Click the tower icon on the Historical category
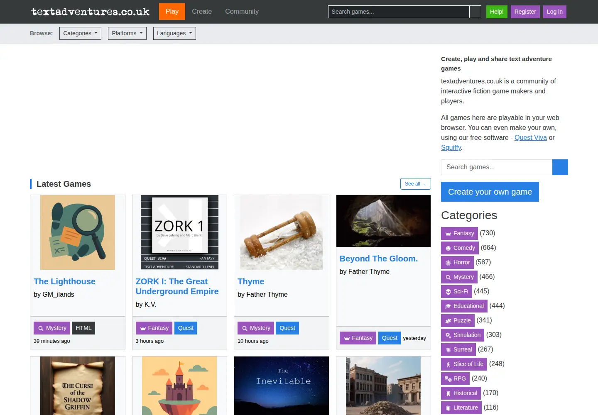 click(x=448, y=393)
